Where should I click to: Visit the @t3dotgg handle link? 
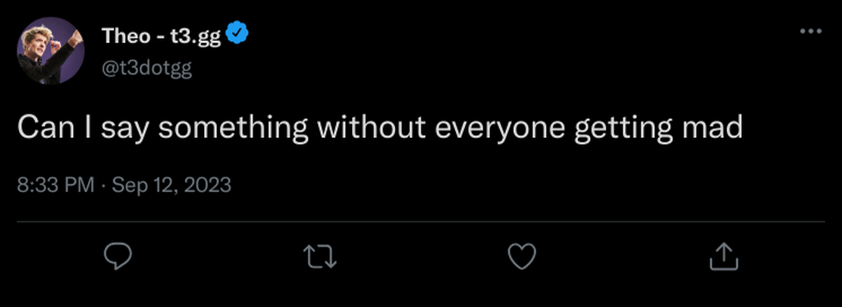pos(147,69)
